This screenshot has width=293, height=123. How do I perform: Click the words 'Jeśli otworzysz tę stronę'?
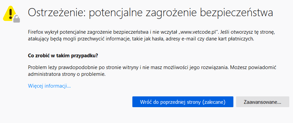[x=247, y=32]
